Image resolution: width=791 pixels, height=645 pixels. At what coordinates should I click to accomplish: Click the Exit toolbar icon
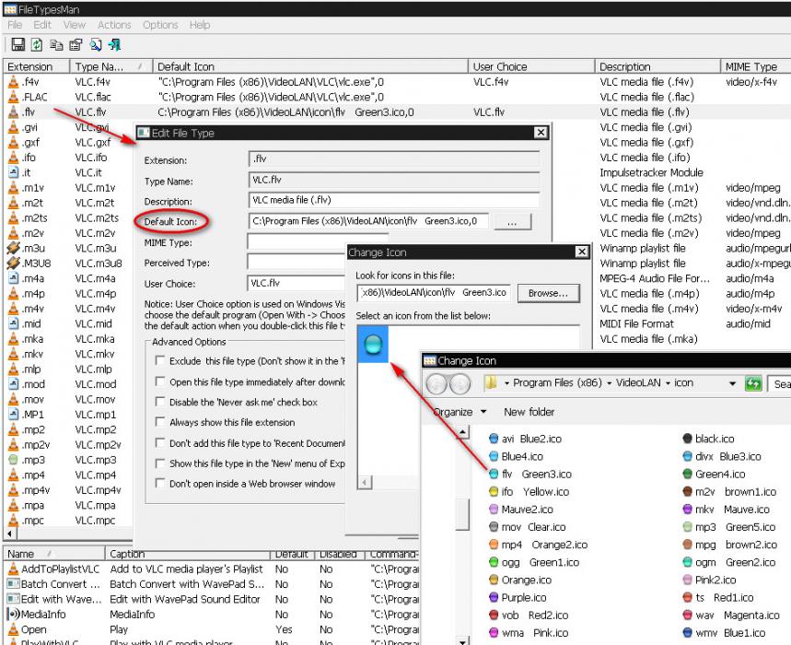pos(114,44)
